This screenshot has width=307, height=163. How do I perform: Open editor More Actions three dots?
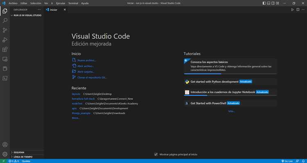303,9
